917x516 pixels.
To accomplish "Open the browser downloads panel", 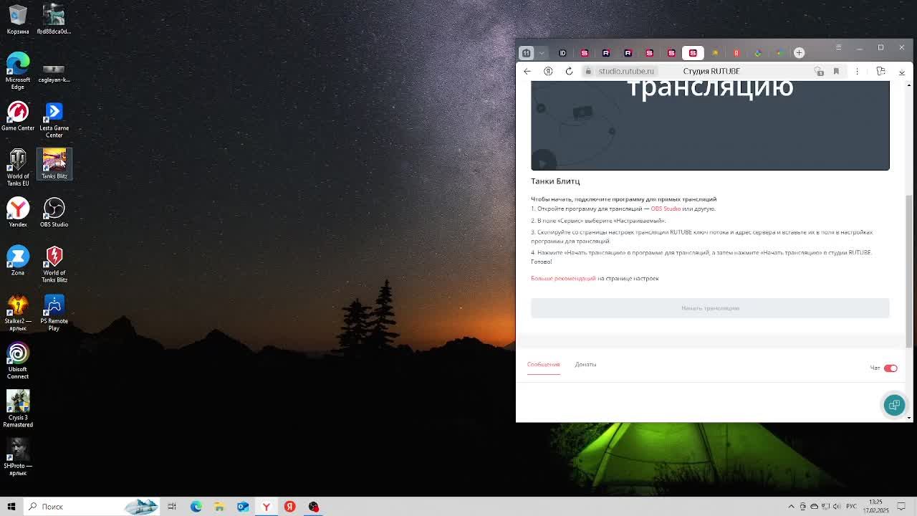I will (x=902, y=71).
